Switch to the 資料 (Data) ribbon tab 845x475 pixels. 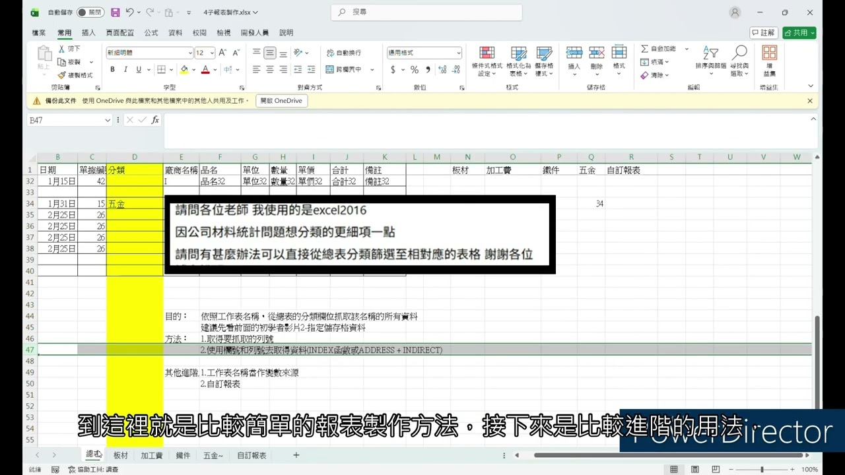[x=176, y=32]
